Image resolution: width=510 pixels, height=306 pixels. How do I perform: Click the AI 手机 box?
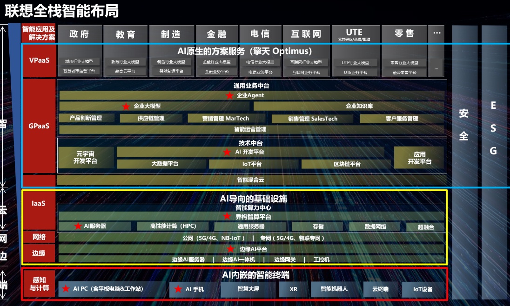pyautogui.click(x=194, y=289)
